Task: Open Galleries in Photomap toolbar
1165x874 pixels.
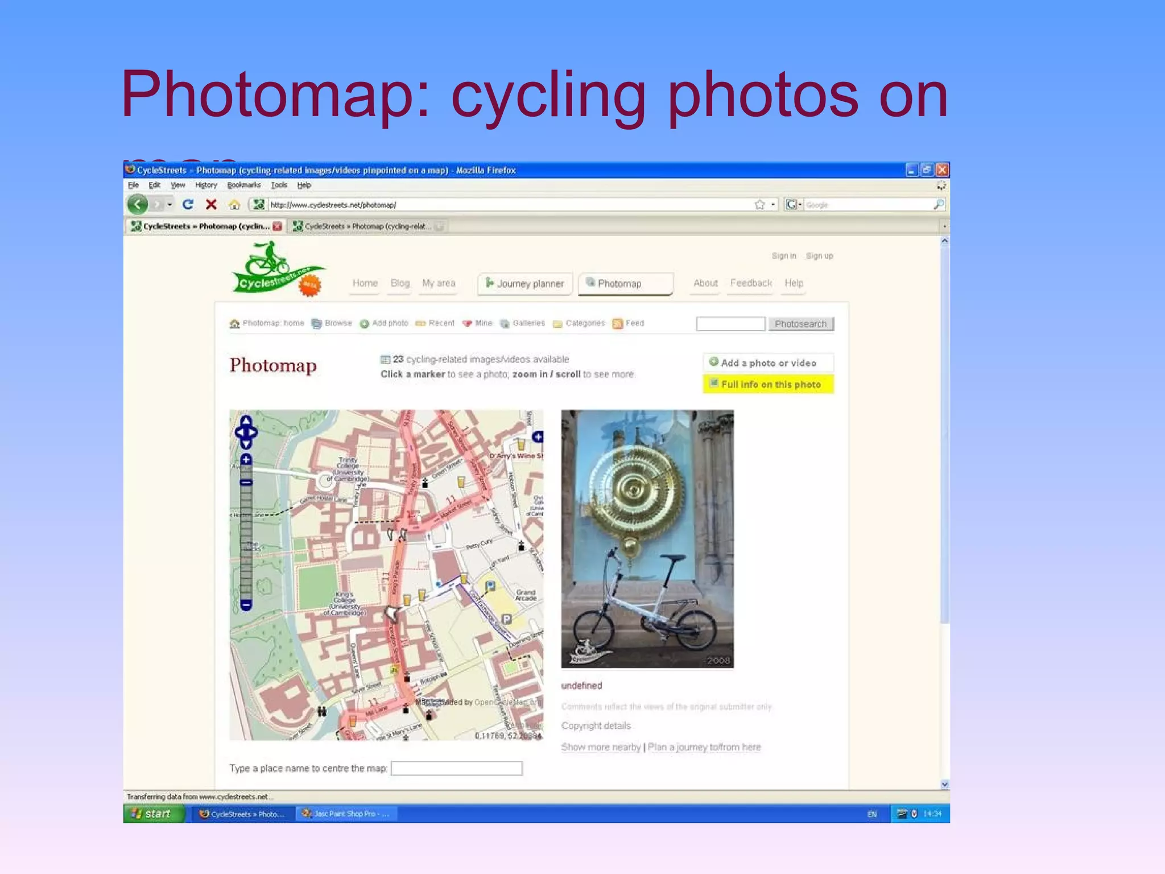Action: (522, 323)
